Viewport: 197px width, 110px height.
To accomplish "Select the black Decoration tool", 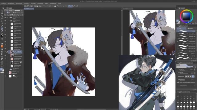I will pos(2,36).
